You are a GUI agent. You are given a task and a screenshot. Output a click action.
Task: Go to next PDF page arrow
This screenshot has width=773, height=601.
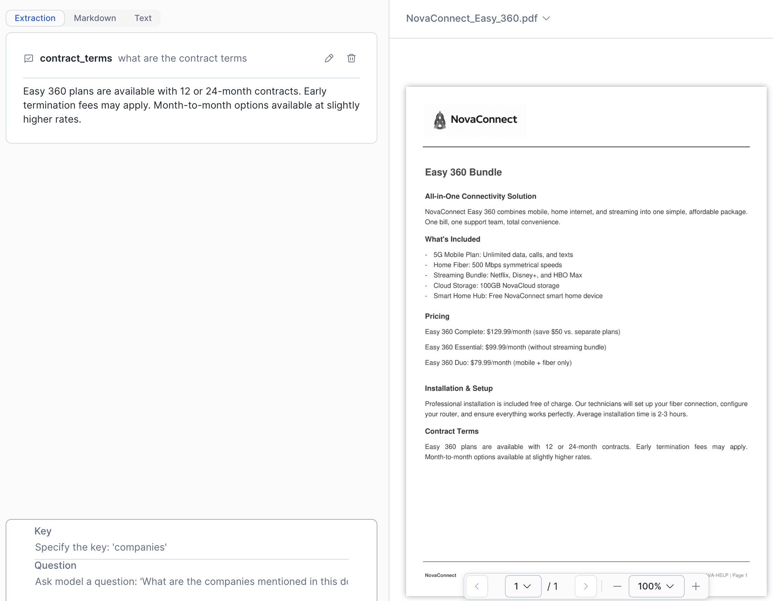coord(586,586)
